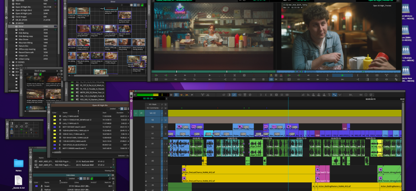416x191 pixels.
Task: Click the Extract icon in timeline toolbar
Action: point(208,95)
